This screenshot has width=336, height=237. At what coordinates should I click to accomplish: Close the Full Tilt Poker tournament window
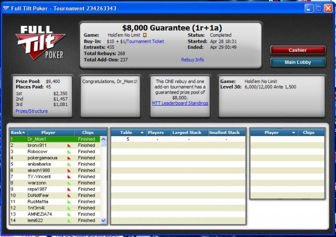click(x=328, y=9)
